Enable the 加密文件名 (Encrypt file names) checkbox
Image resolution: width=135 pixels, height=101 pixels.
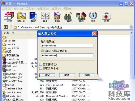40,68
